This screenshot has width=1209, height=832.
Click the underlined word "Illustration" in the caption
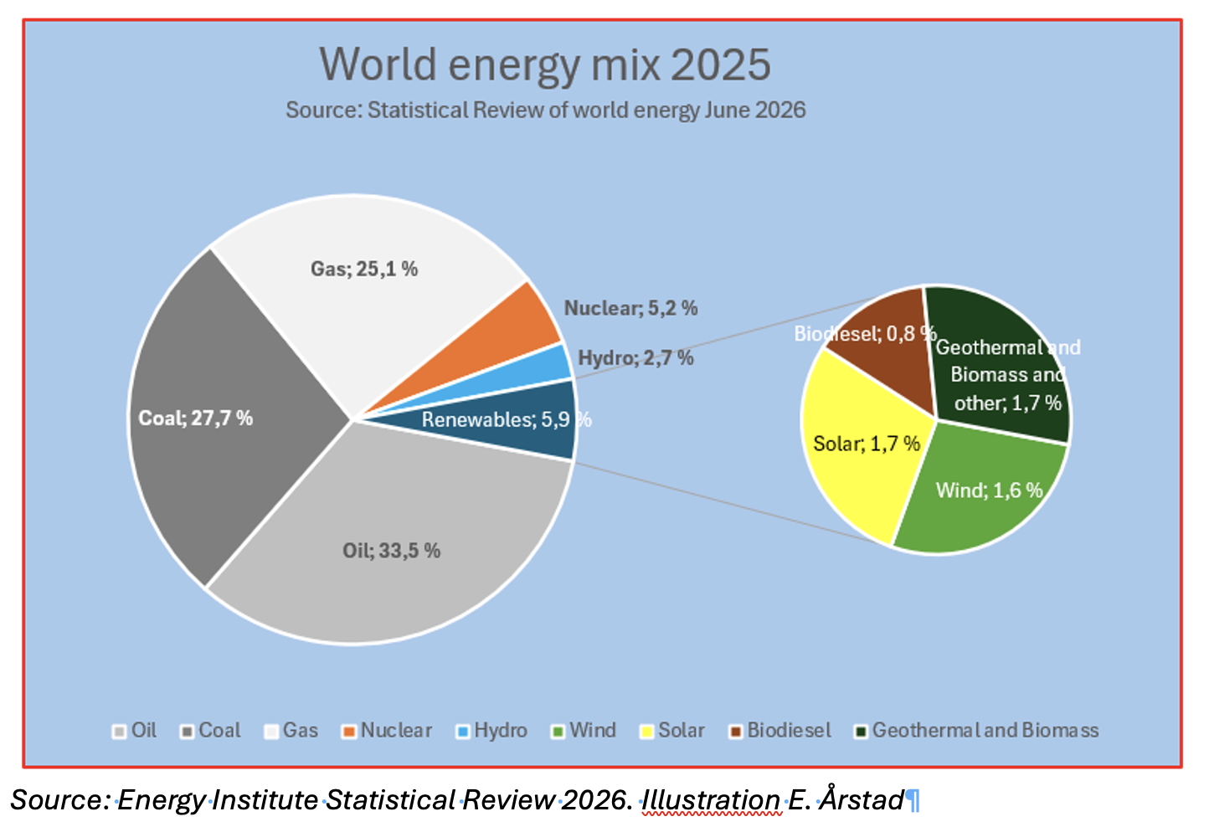(x=710, y=800)
